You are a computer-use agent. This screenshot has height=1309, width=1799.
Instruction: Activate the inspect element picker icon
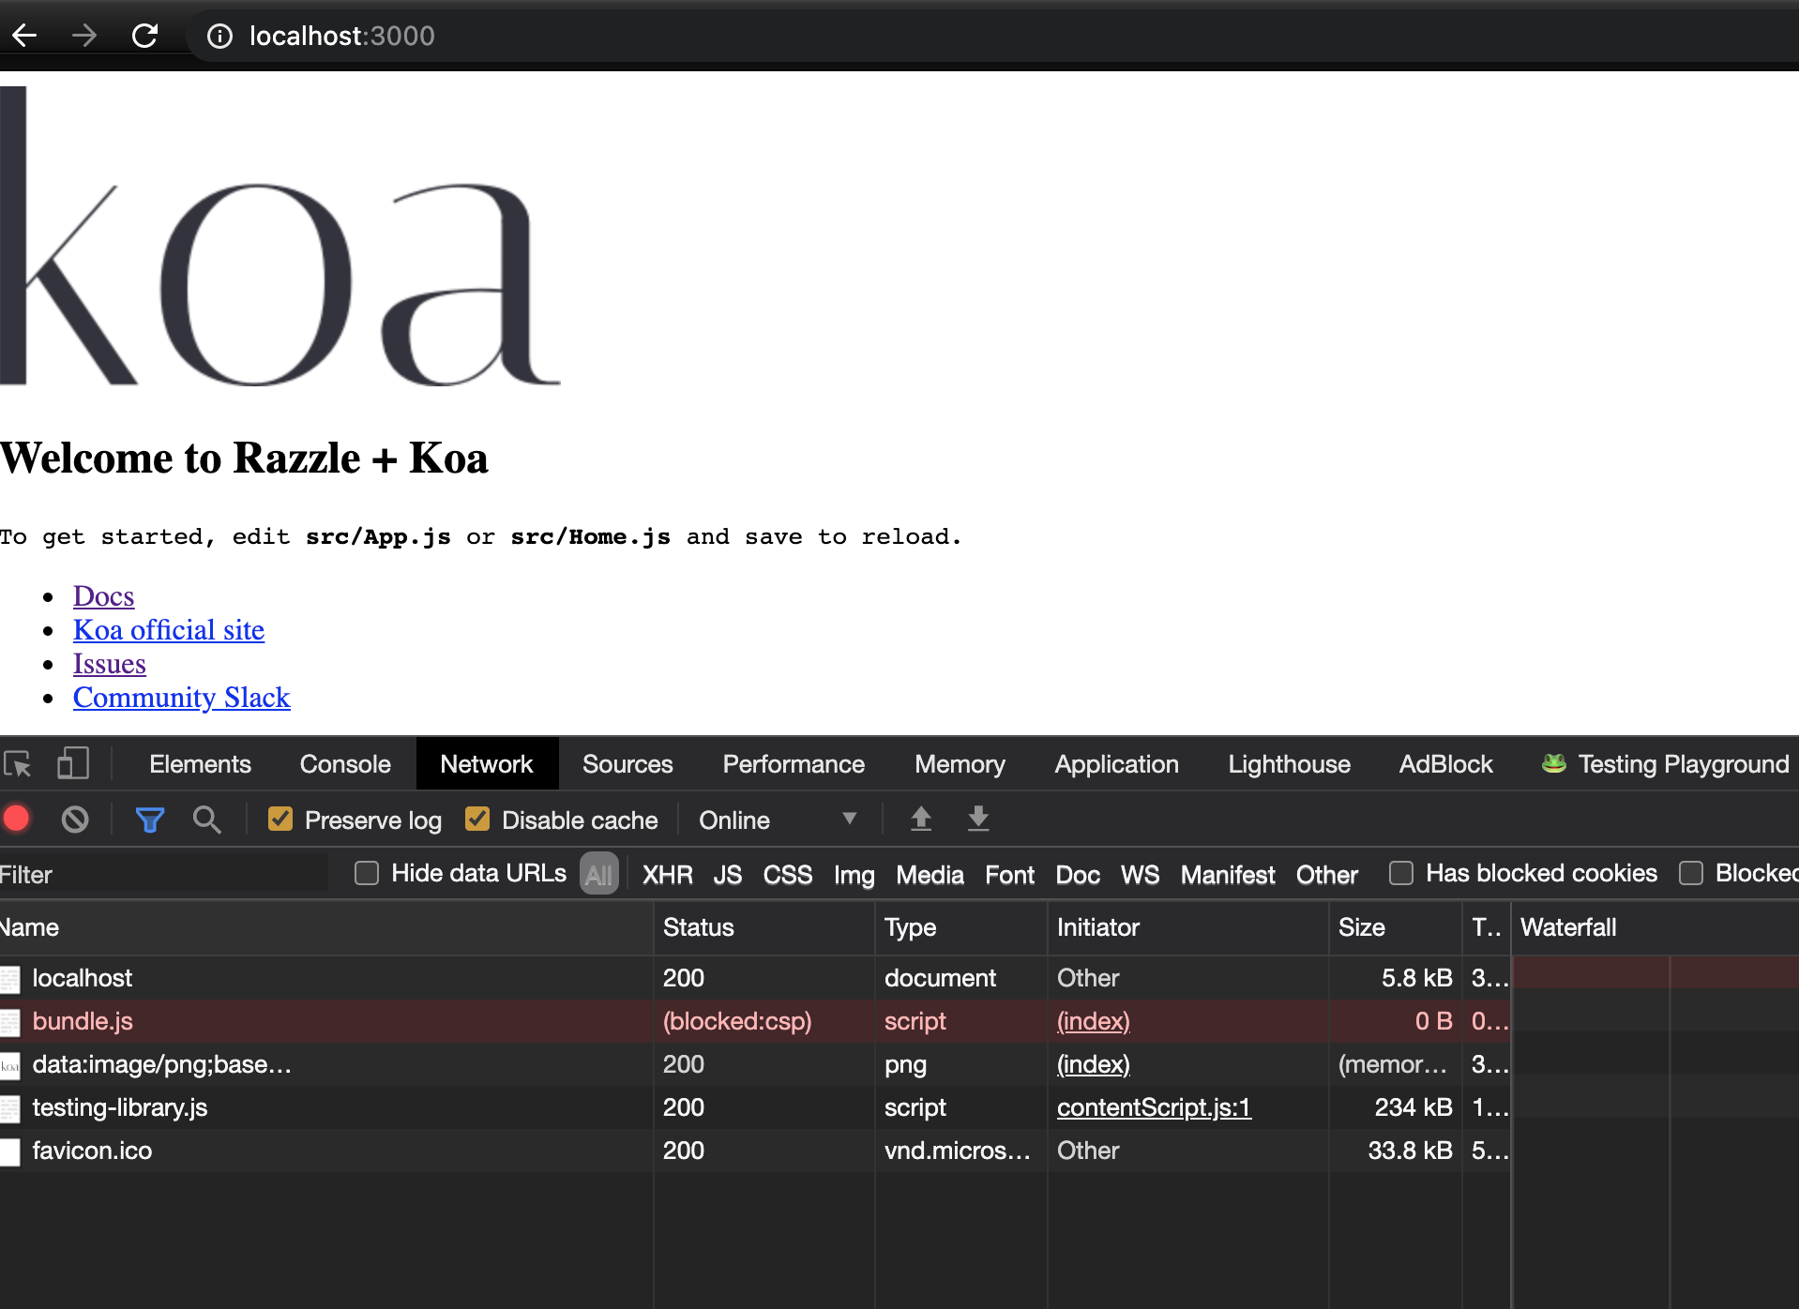18,764
